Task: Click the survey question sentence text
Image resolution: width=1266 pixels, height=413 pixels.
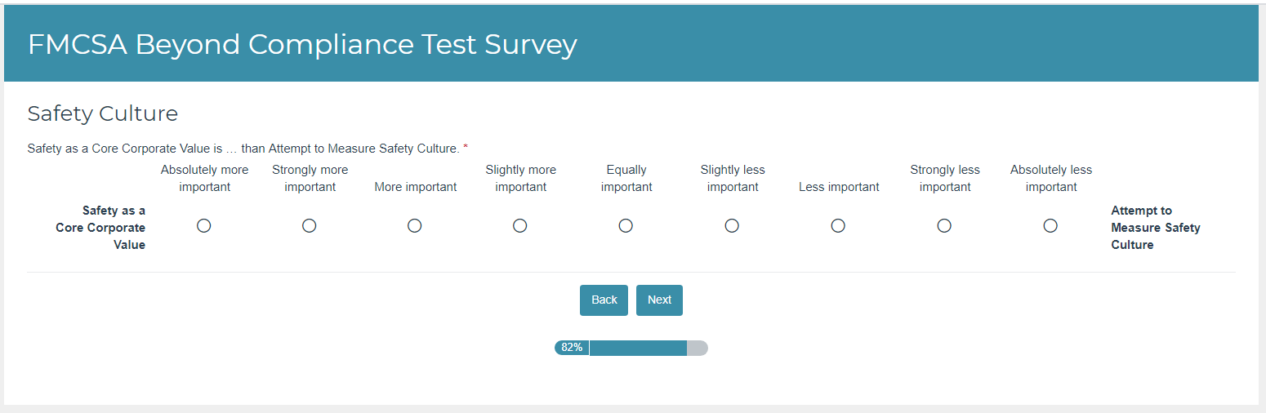Action: tap(243, 149)
